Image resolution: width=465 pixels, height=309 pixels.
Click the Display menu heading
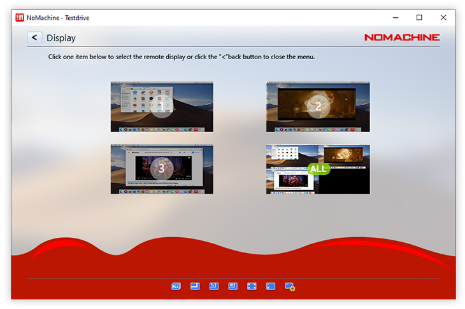click(61, 38)
